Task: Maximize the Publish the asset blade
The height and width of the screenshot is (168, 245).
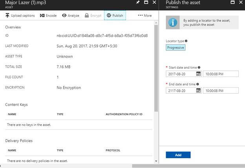Action: (x=233, y=2)
